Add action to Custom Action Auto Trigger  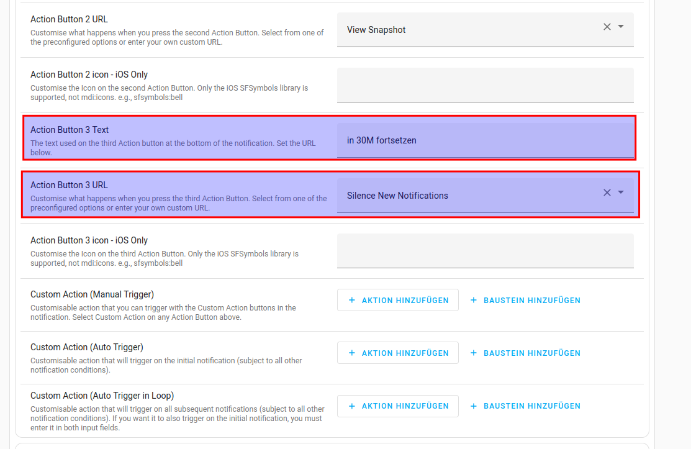pos(398,353)
